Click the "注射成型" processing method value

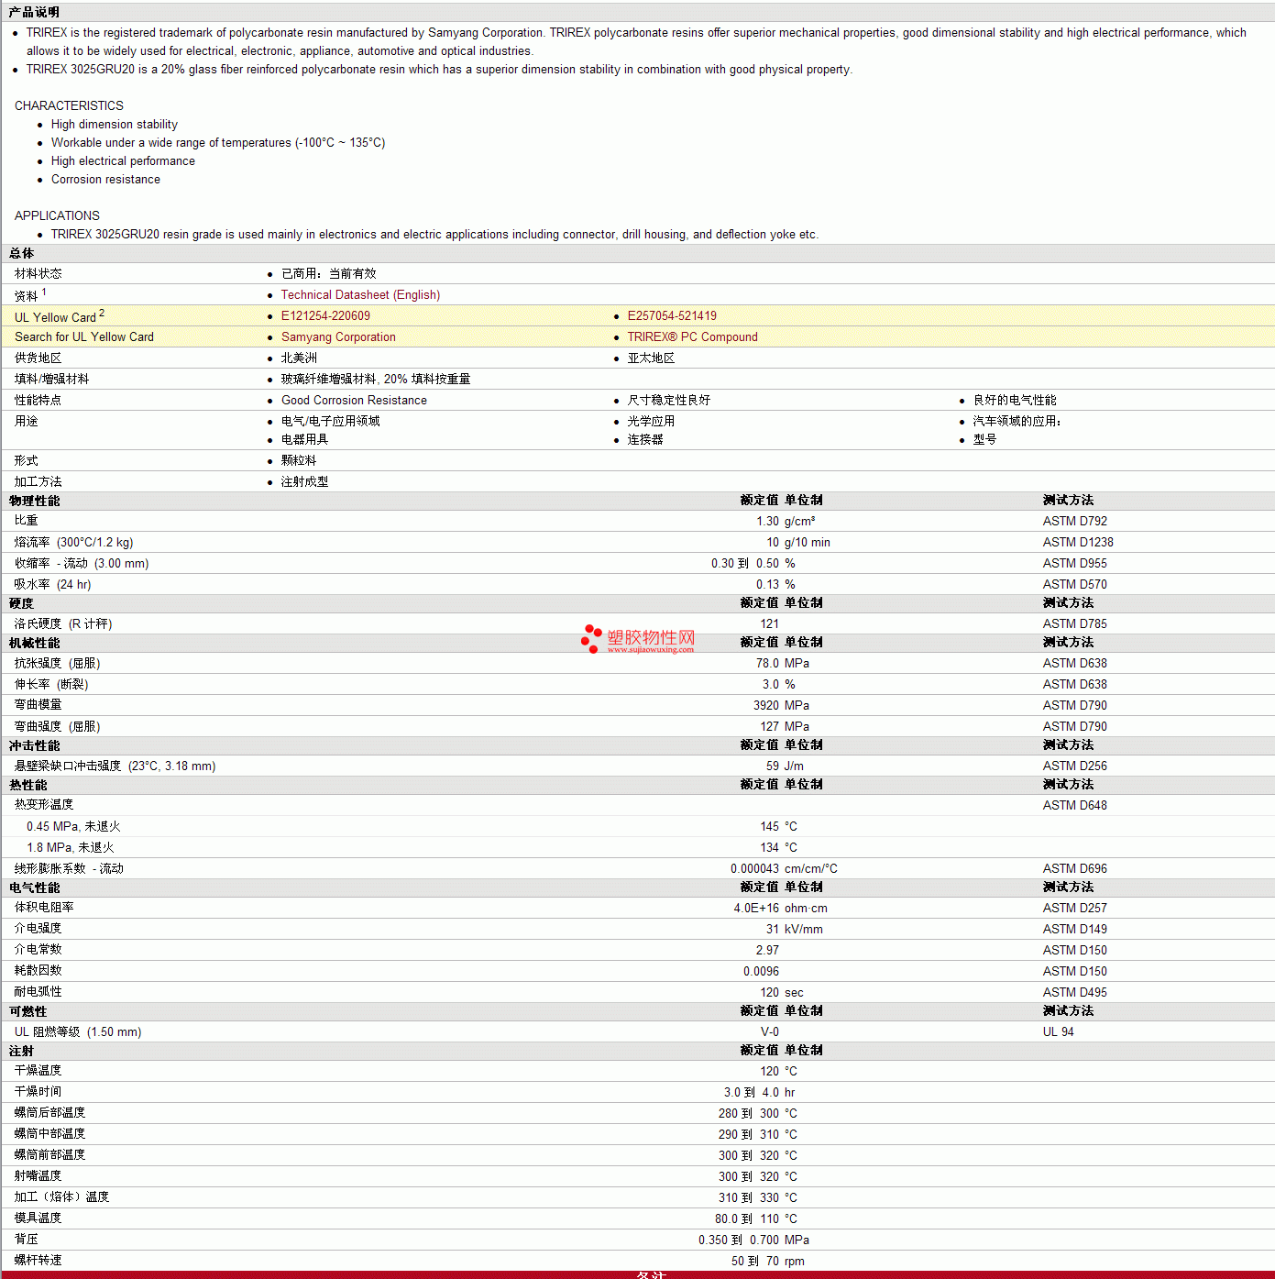(x=304, y=482)
